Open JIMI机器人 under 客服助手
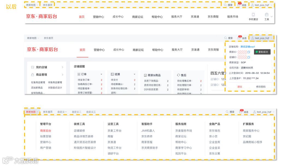The width and height of the screenshot is (295, 166). tap(148, 131)
